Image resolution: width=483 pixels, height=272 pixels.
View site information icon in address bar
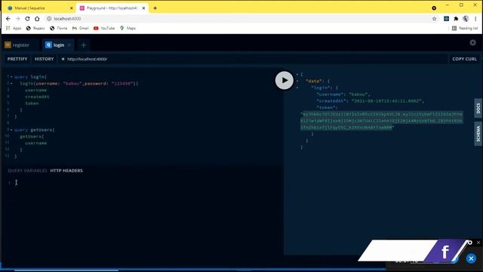coord(48,19)
